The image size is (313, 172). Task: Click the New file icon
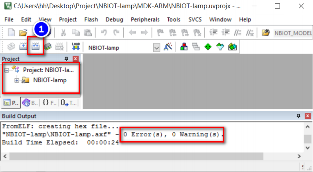tap(11, 32)
